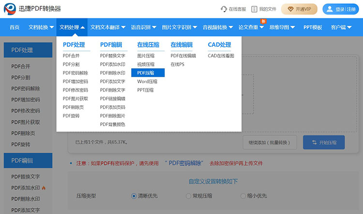
Task: Choose PPT压缩 in dropdown menu
Action: [145, 90]
